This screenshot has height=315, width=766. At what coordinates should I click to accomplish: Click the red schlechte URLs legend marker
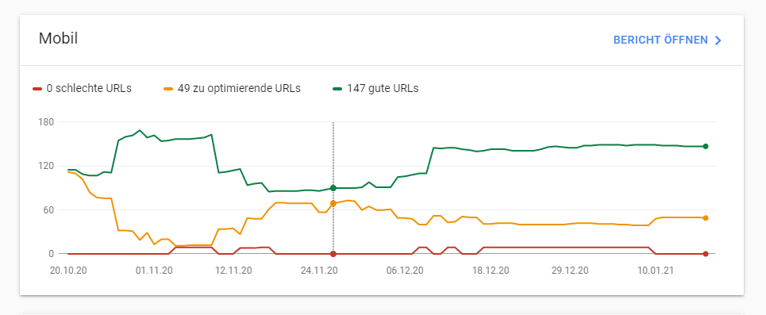tap(37, 88)
